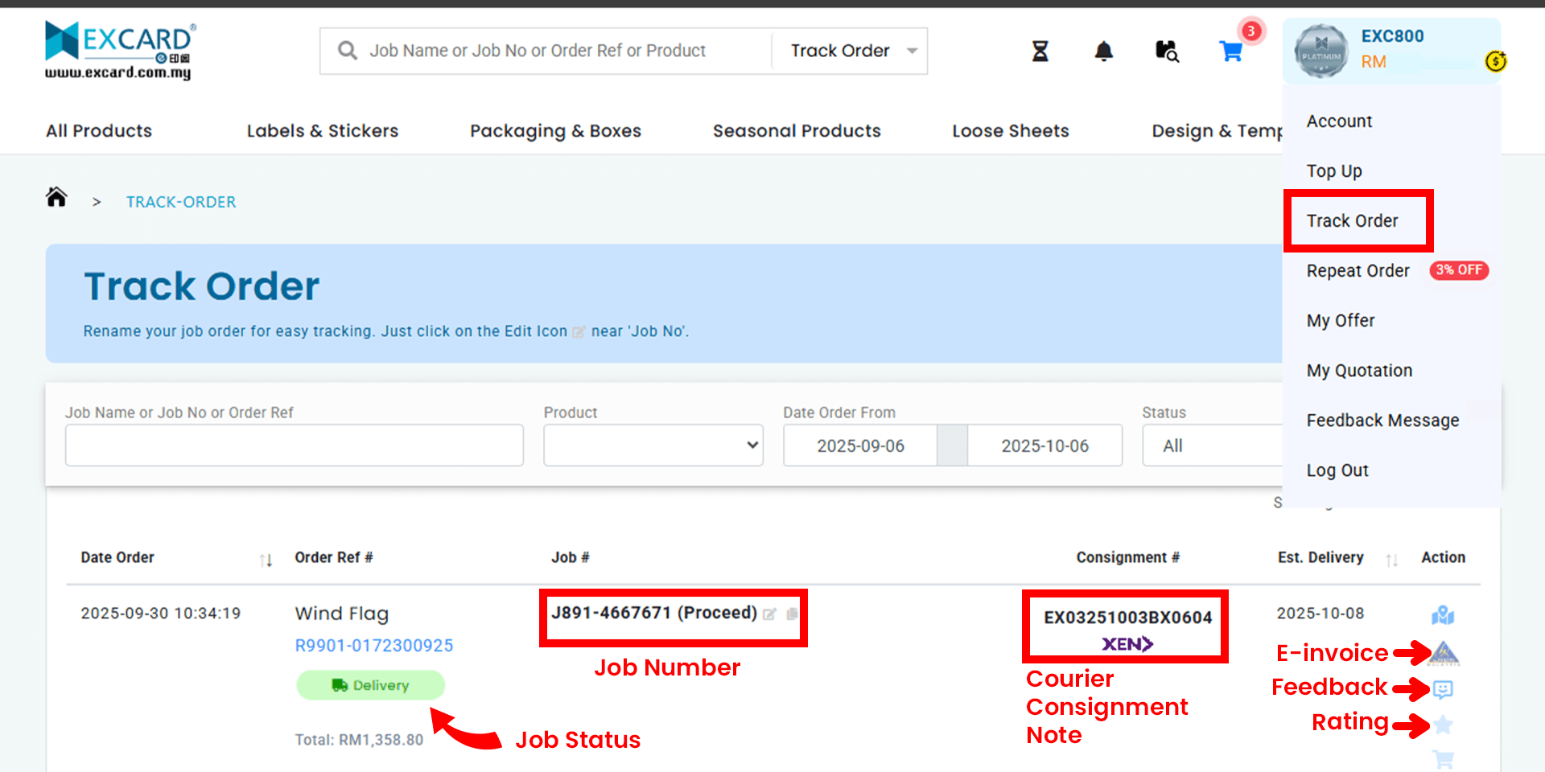
Task: Track delivery with the map icon for Wind Flag
Action: (x=1443, y=615)
